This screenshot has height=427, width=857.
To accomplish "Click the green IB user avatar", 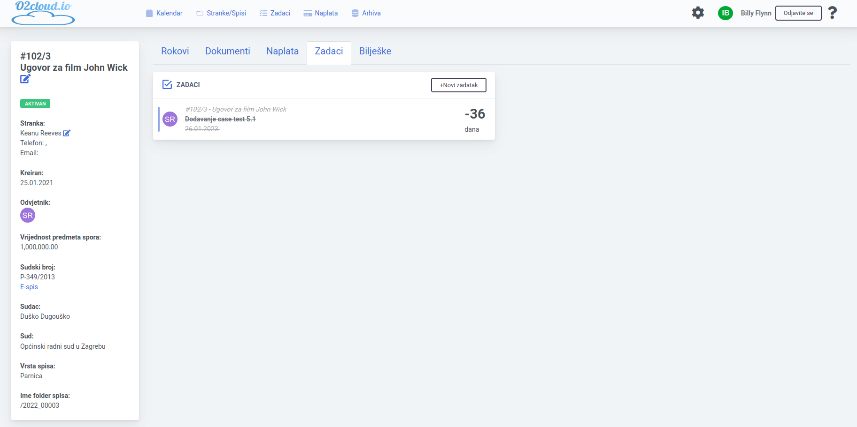I will pos(725,13).
